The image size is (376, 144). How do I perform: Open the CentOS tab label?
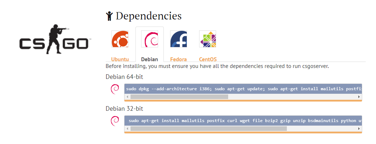pos(208,59)
